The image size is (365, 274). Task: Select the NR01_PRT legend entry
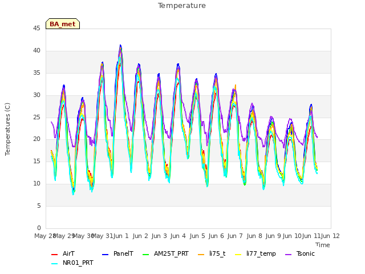tap(72, 263)
